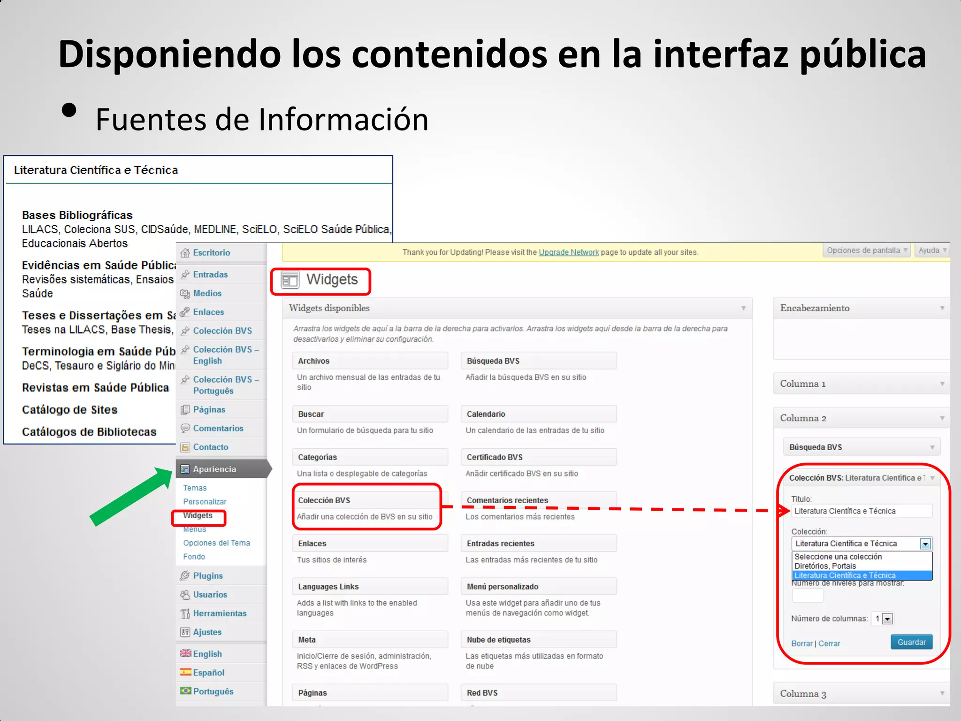Click the Português Brazil flag icon
Viewport: 961px width, 721px height.
[x=186, y=691]
